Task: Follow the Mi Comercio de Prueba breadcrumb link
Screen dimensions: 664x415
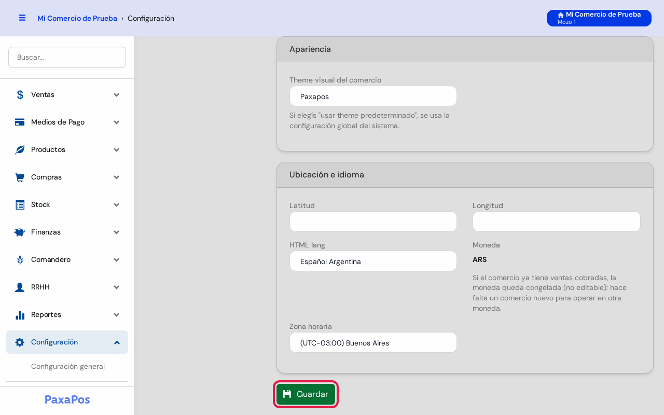Action: (77, 18)
